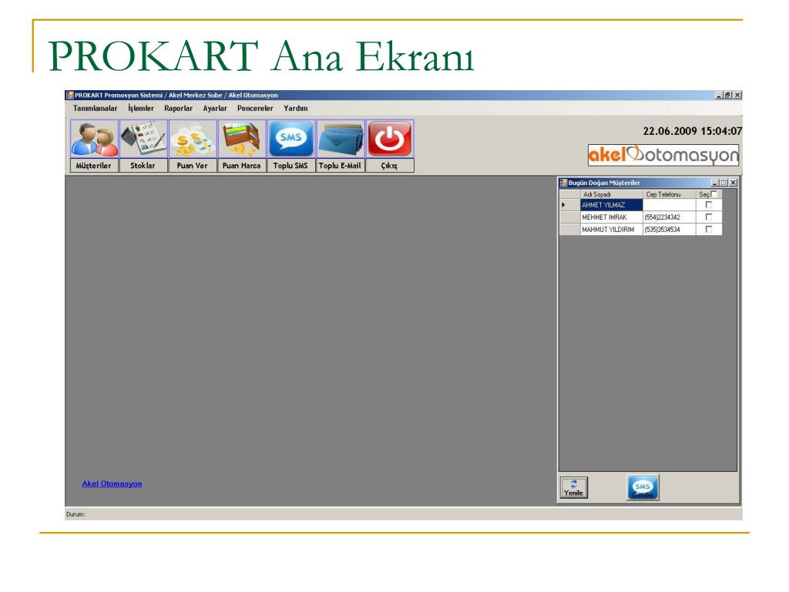Click the Puan Harca label button
Screen dimensions: 789x592
tap(242, 166)
